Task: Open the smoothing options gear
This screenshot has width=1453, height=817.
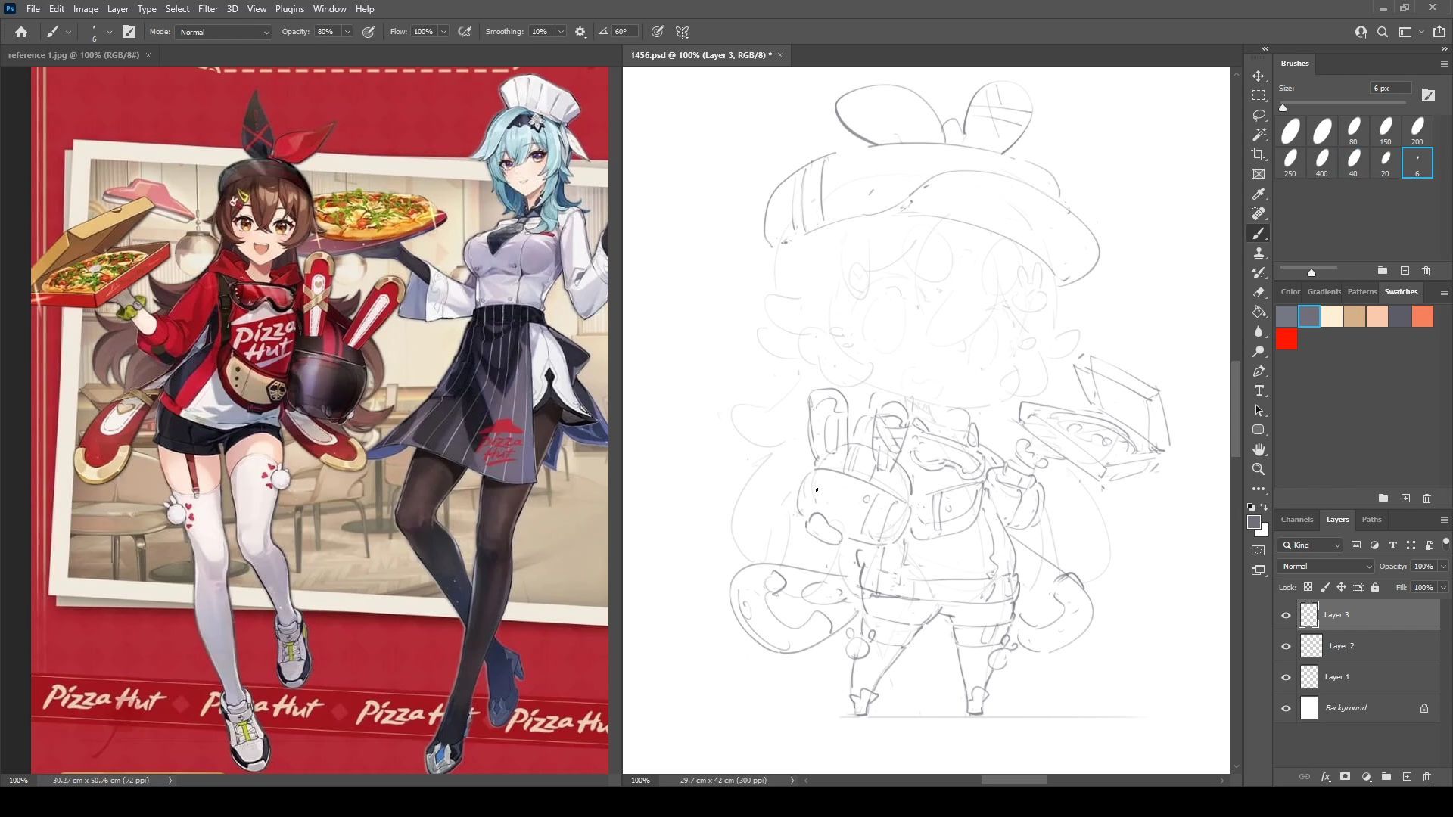Action: coord(580,32)
